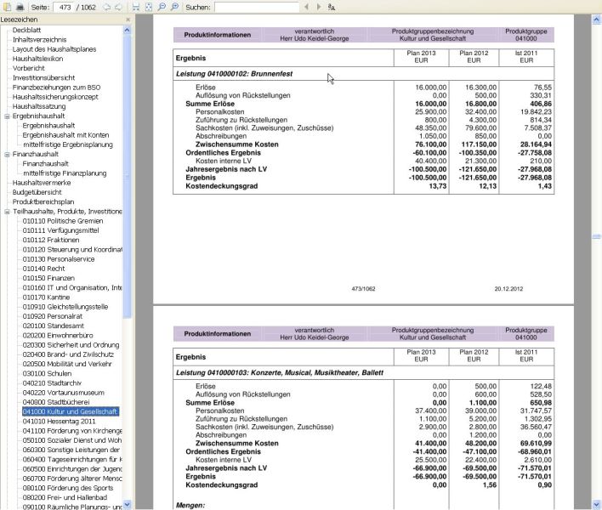Screen dimensions: 602x510
Task: Go to previous page with arrow icon
Action: [105, 7]
